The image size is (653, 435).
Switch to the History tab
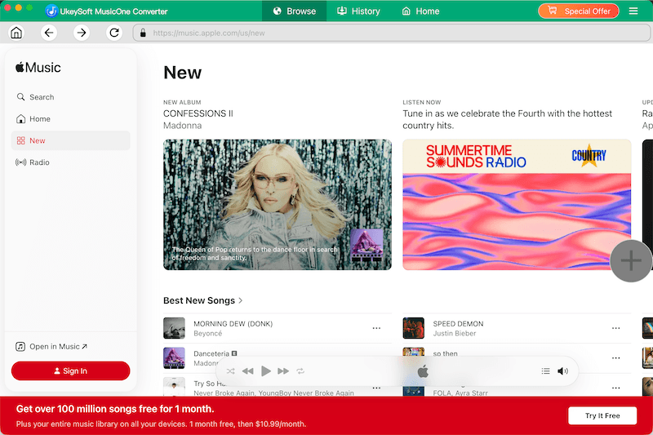pos(358,11)
